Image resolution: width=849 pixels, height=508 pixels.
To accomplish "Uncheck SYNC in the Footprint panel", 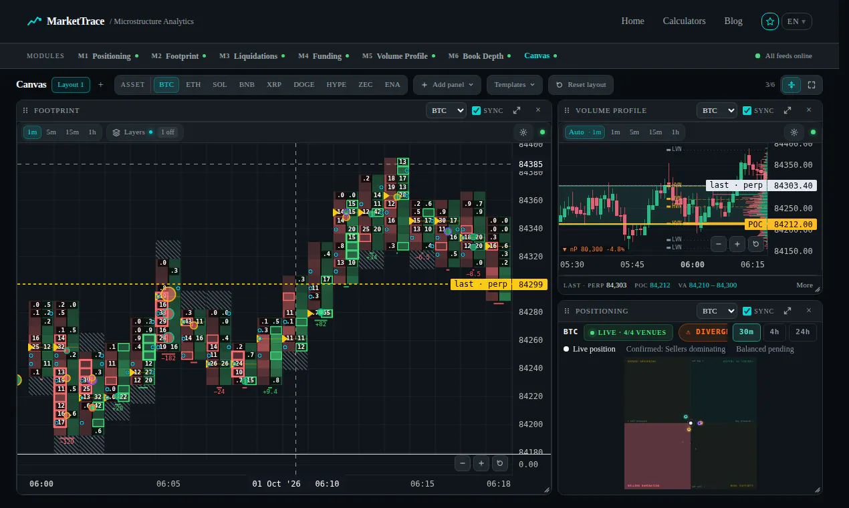I will point(476,110).
